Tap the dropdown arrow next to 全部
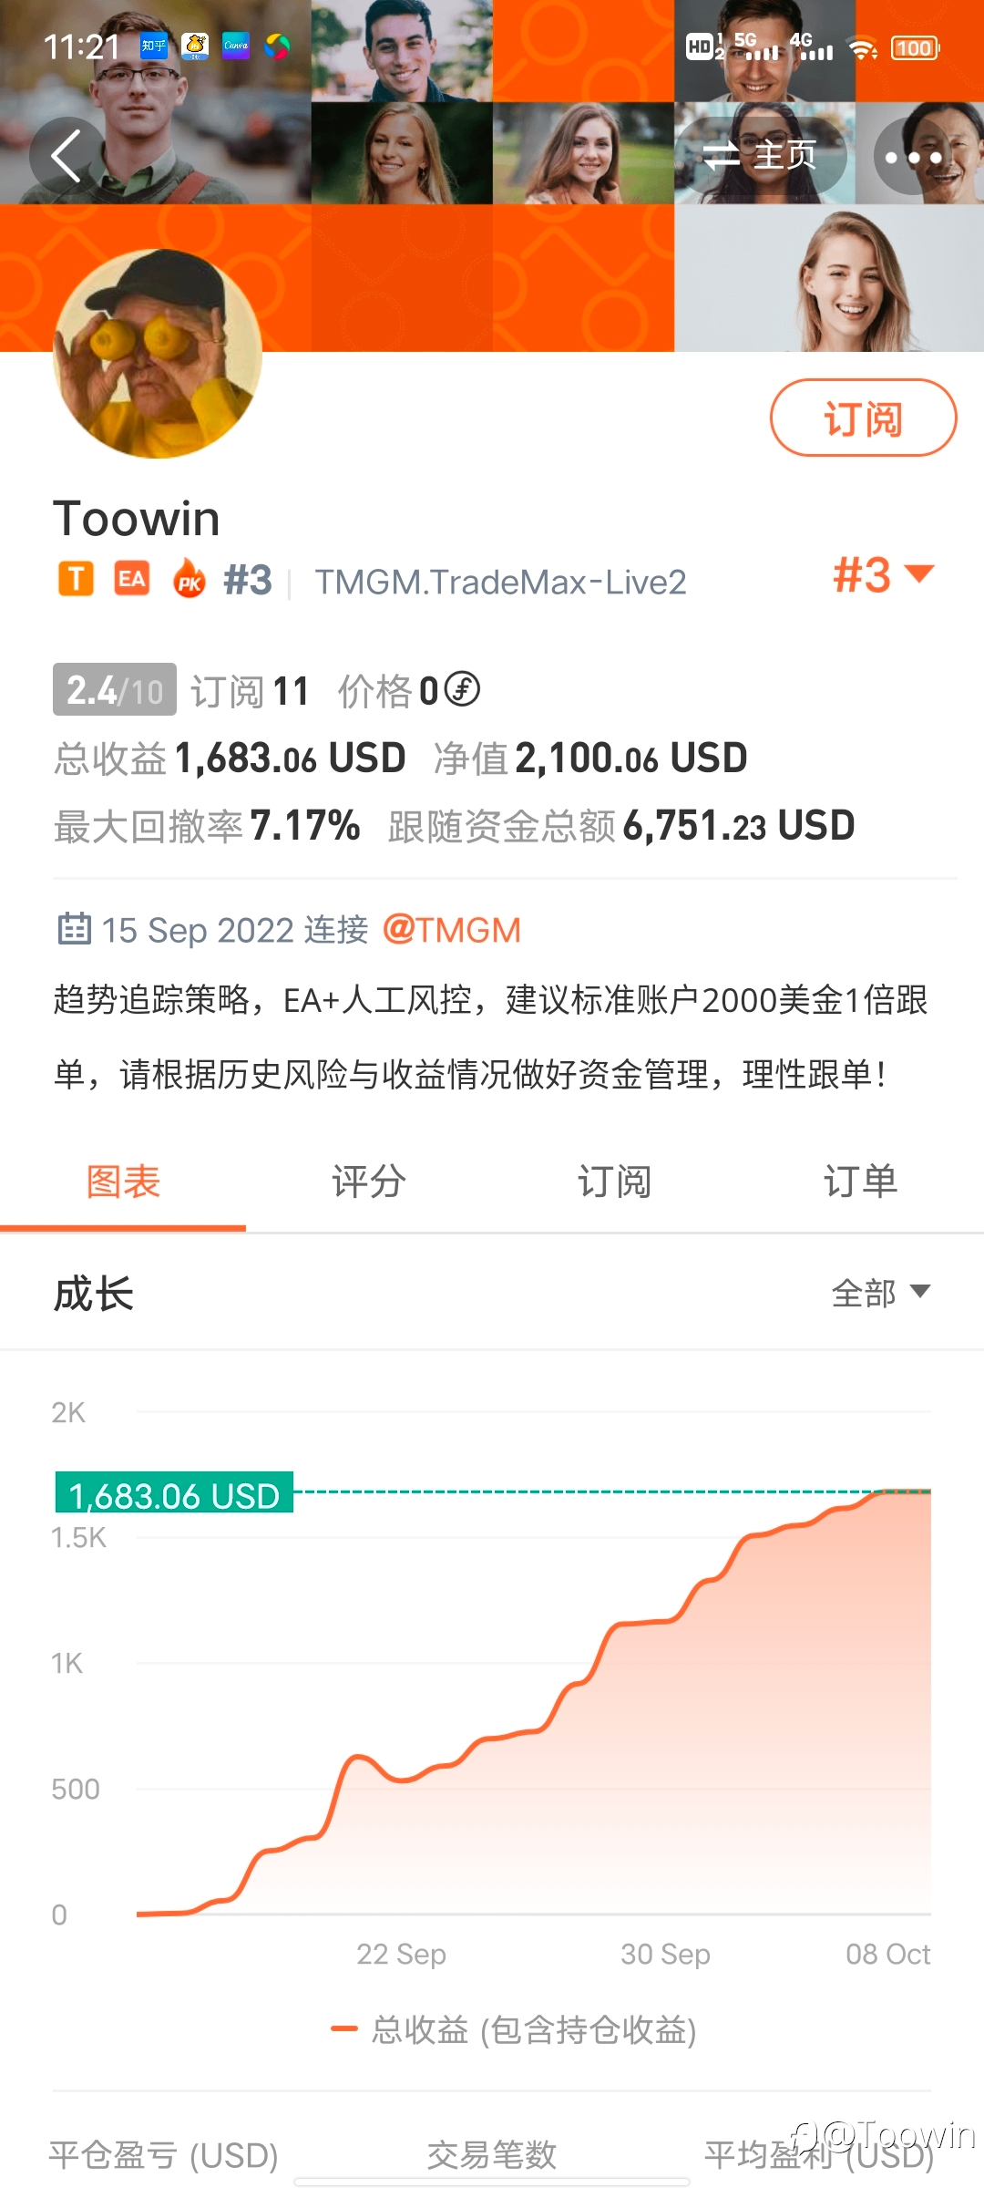Viewport: 984px width, 2188px height. click(920, 1291)
